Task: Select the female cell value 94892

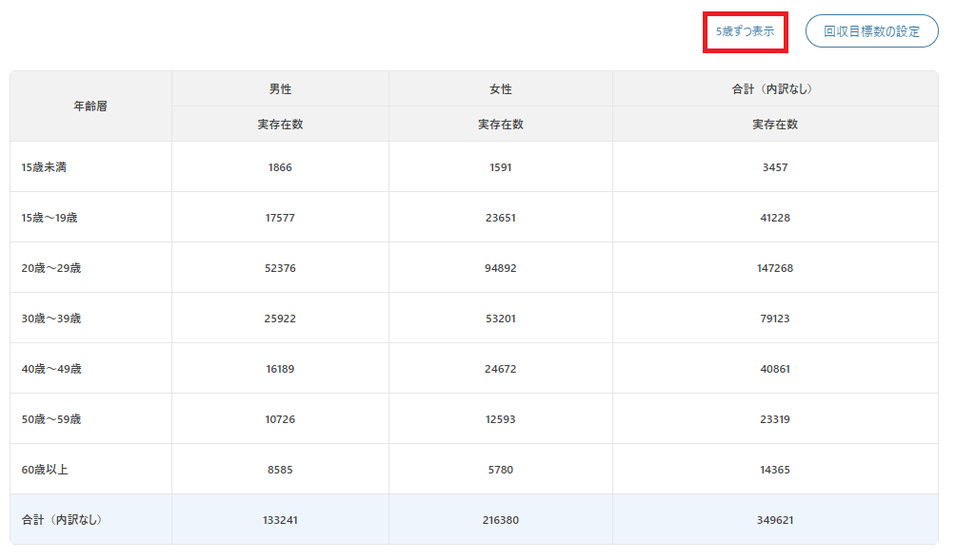Action: pyautogui.click(x=501, y=268)
